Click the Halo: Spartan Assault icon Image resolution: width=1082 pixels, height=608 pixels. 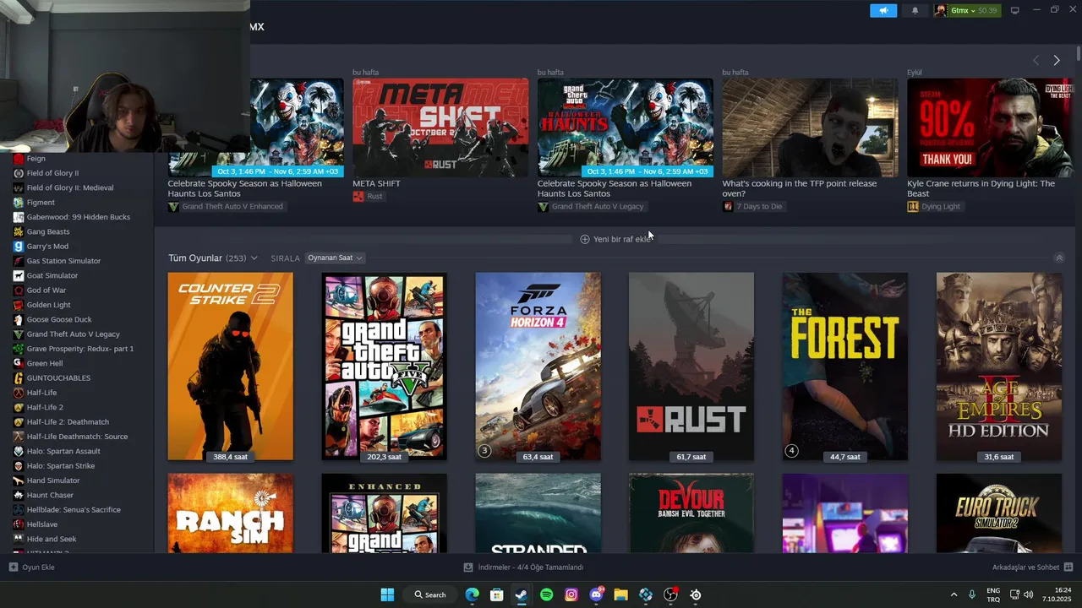pos(19,451)
